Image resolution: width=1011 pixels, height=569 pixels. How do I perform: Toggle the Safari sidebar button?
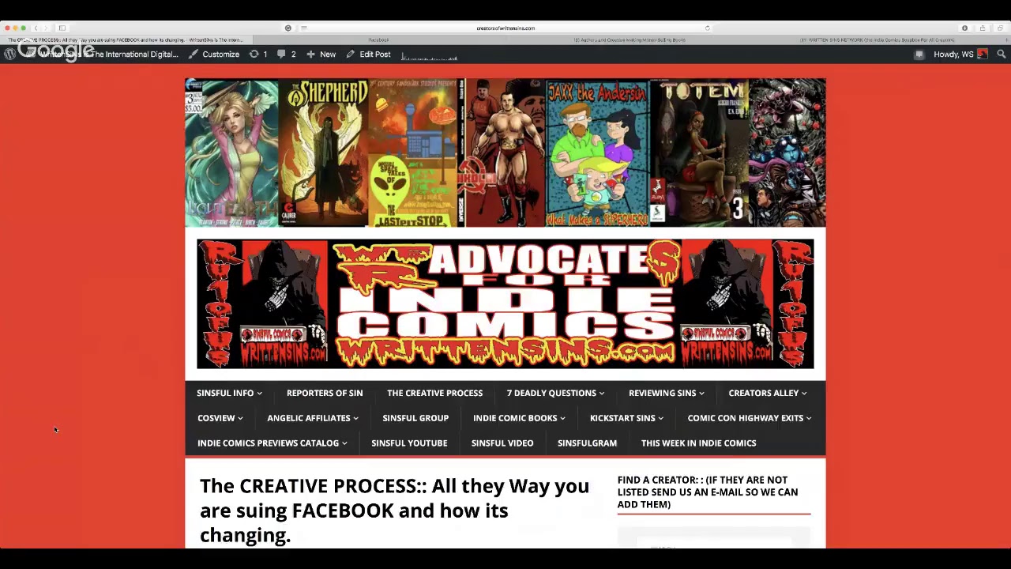[62, 28]
